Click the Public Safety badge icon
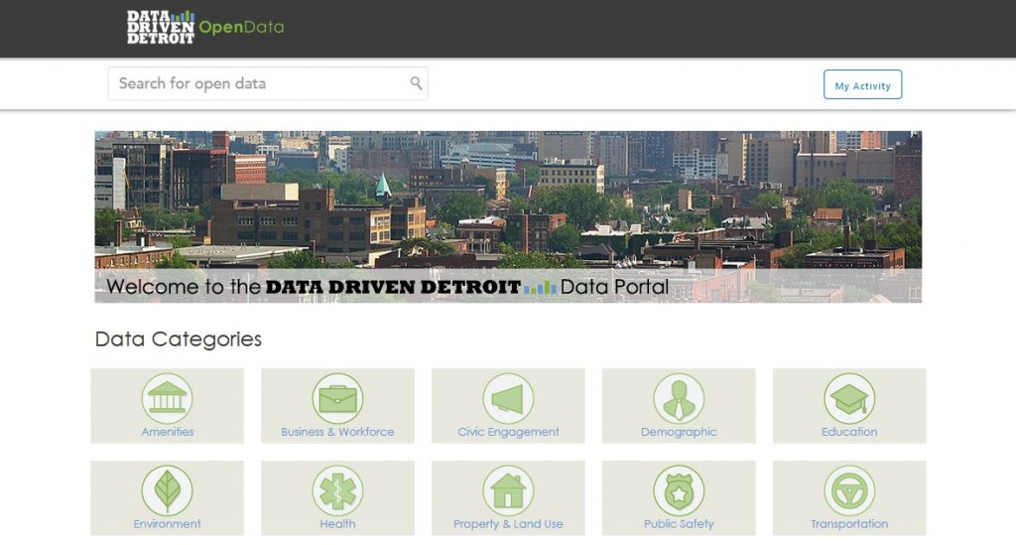The width and height of the screenshot is (1016, 545). tap(679, 490)
